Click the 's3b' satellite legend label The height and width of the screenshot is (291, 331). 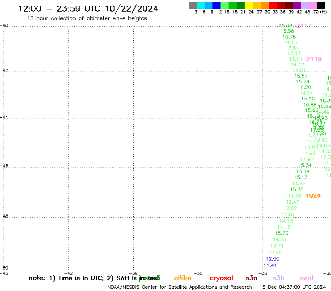tap(278, 278)
